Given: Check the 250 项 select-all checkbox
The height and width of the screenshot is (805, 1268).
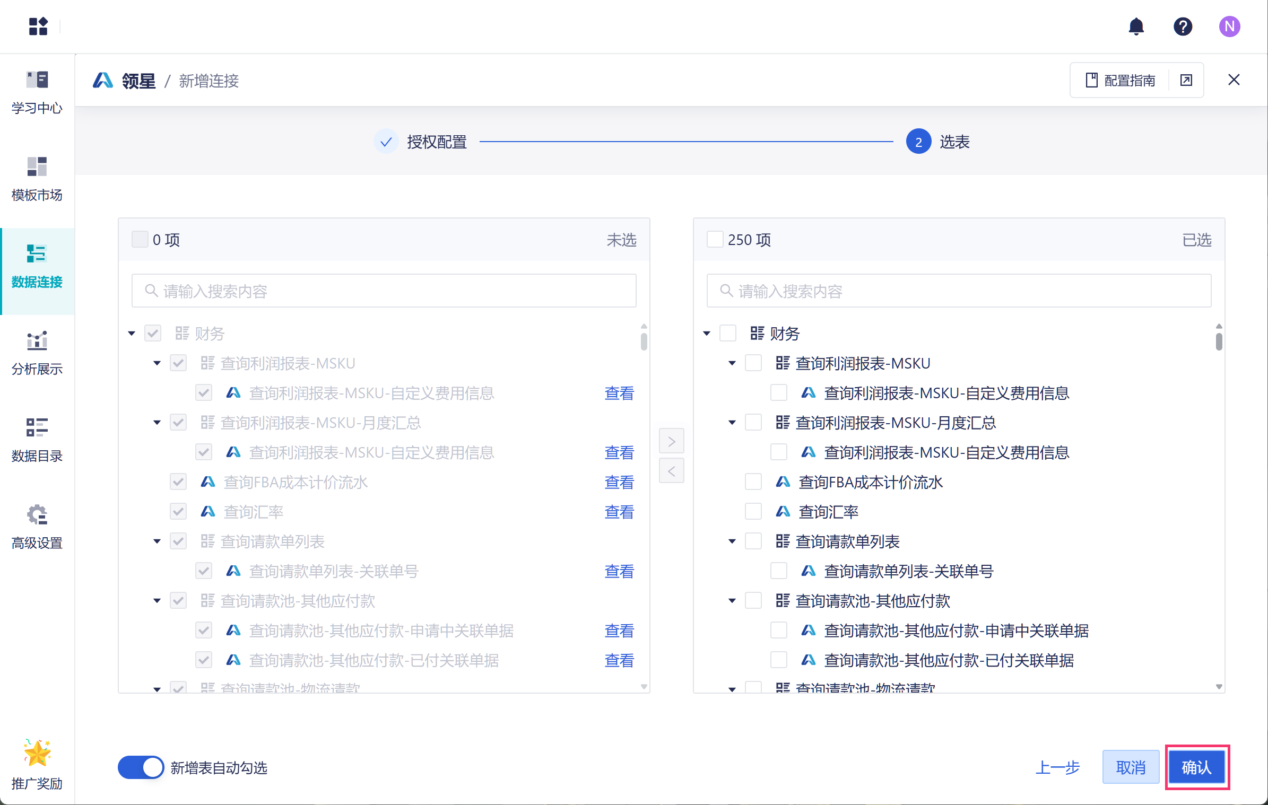Looking at the screenshot, I should pyautogui.click(x=715, y=240).
